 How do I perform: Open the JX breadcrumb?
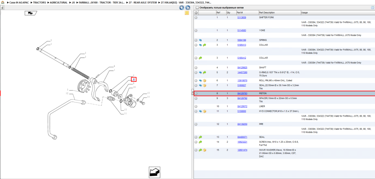pyautogui.click(x=73, y=2)
